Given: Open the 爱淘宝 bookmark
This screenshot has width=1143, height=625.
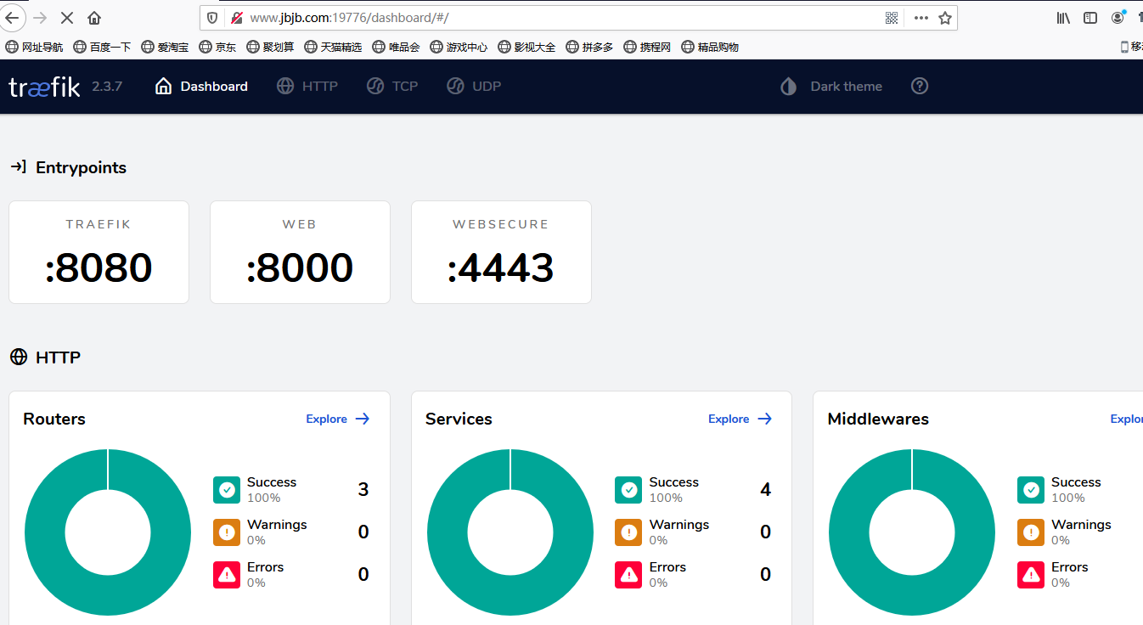Looking at the screenshot, I should point(165,48).
